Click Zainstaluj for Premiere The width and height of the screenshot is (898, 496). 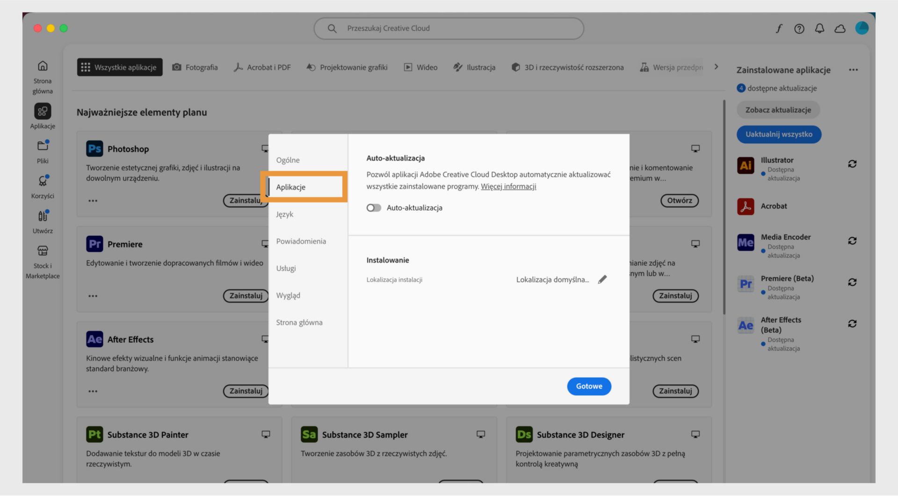(x=246, y=296)
